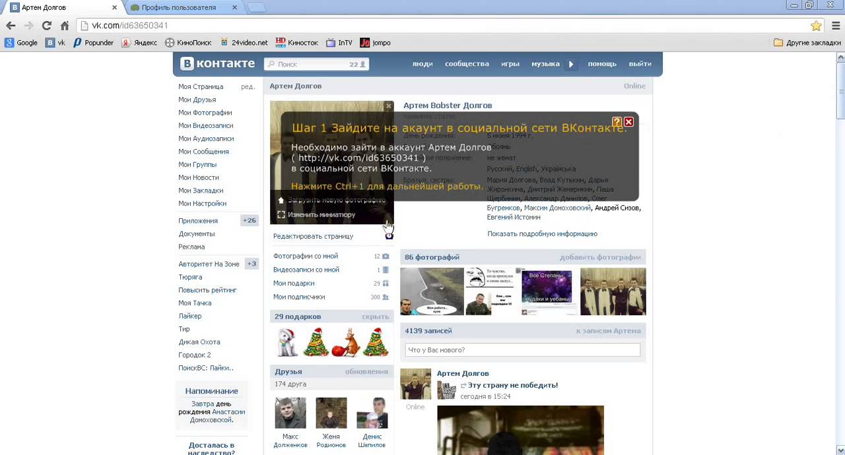Click the Что у Вас нового? field
The height and width of the screenshot is (455, 845).
522,350
